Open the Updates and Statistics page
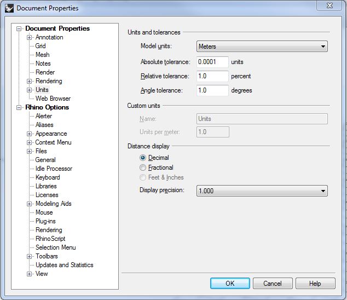Image resolution: width=347 pixels, height=300 pixels. coord(65,265)
